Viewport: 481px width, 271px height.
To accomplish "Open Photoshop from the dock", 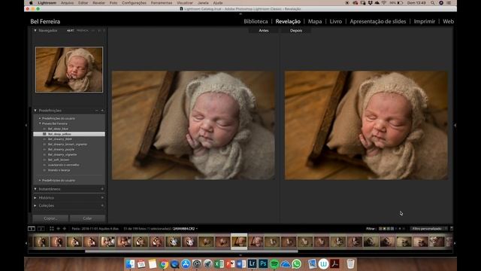I will tap(263, 263).
